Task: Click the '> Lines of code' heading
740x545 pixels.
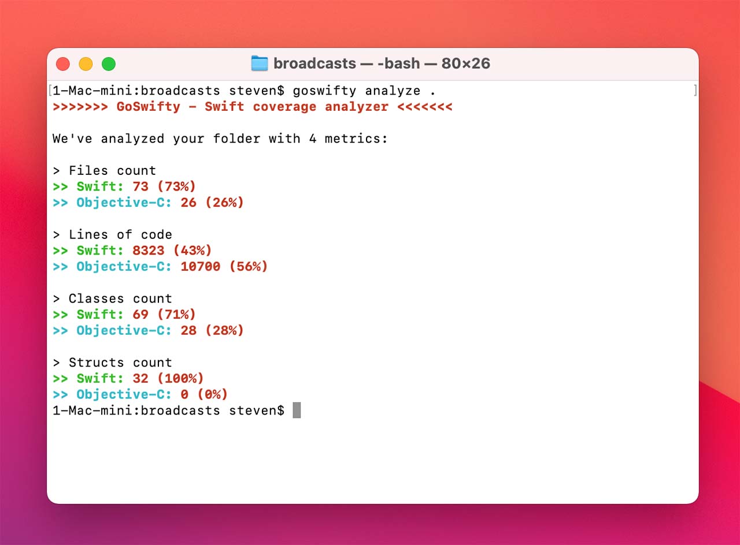Action: click(x=112, y=235)
